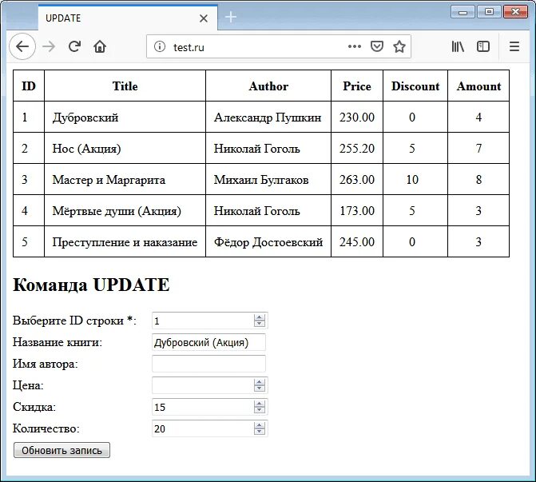Click the price cell 230.00

pyautogui.click(x=357, y=117)
